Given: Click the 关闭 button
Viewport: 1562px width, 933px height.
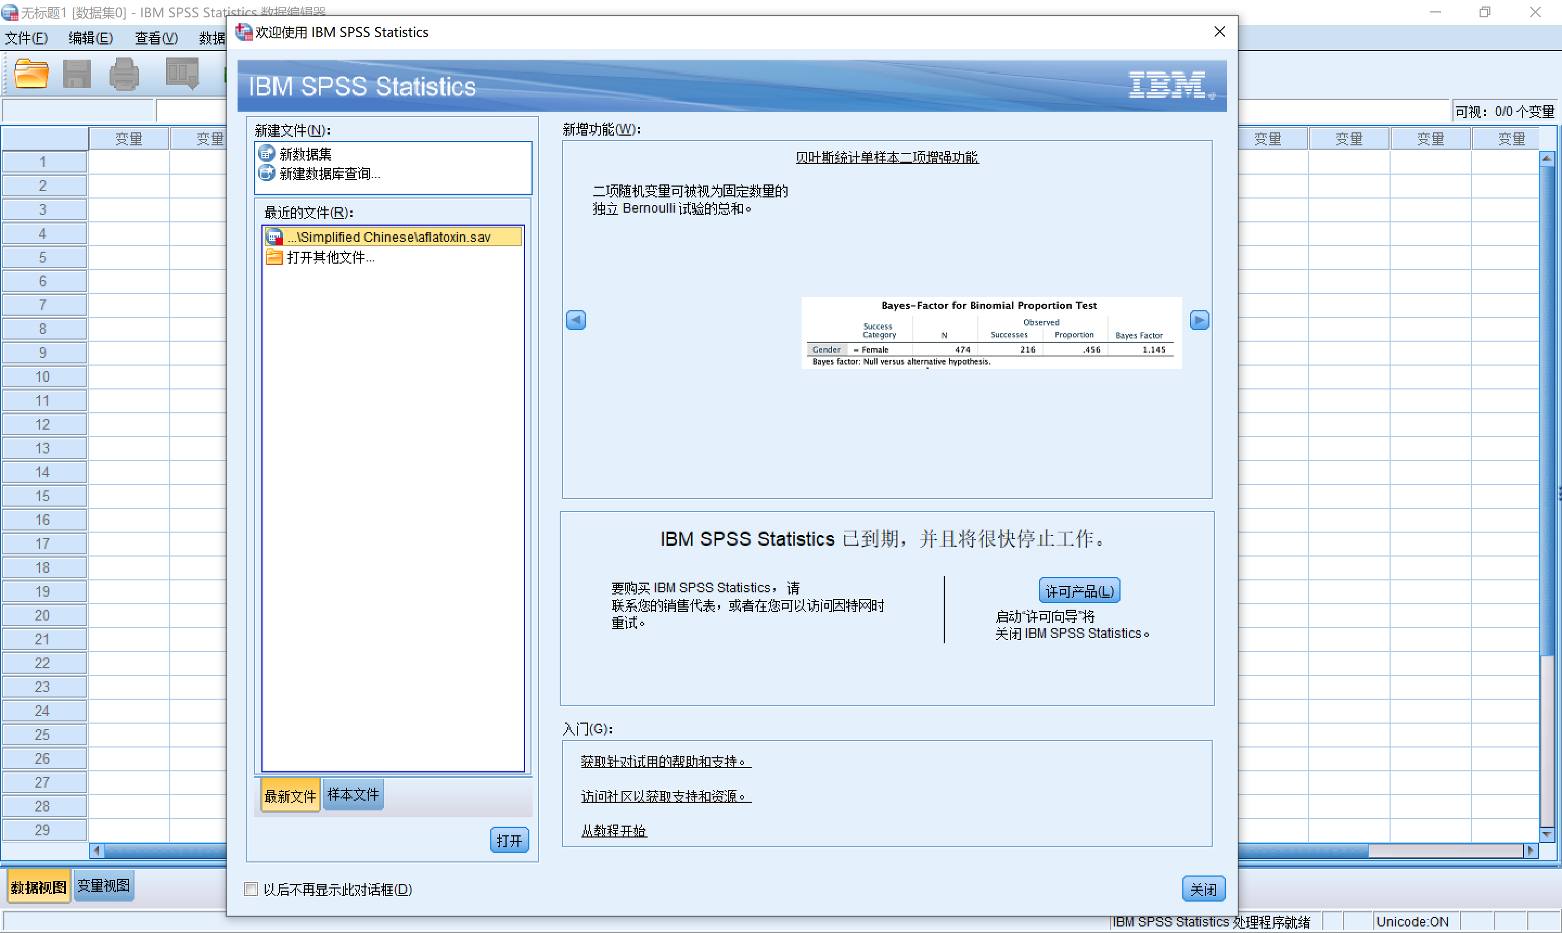Looking at the screenshot, I should (1203, 889).
